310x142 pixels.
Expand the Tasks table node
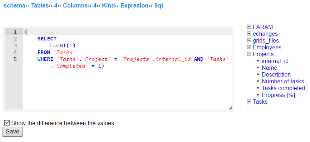[x=249, y=102]
